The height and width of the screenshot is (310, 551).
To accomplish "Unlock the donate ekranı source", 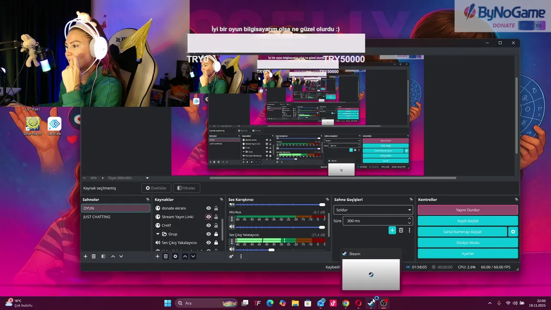I will coord(216,208).
